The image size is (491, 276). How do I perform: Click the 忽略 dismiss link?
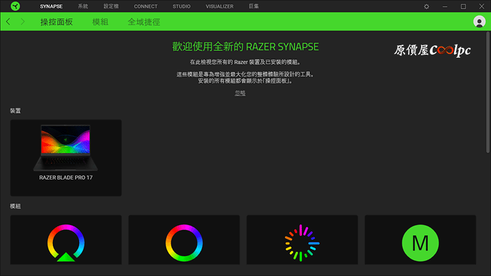pos(240,93)
